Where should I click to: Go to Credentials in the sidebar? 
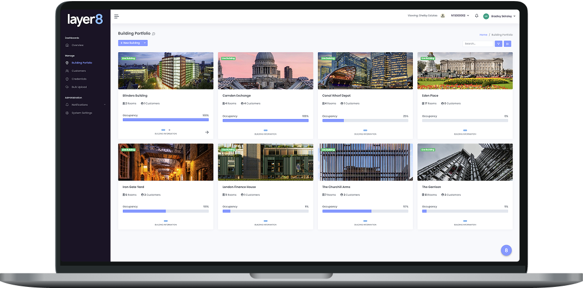pos(79,79)
